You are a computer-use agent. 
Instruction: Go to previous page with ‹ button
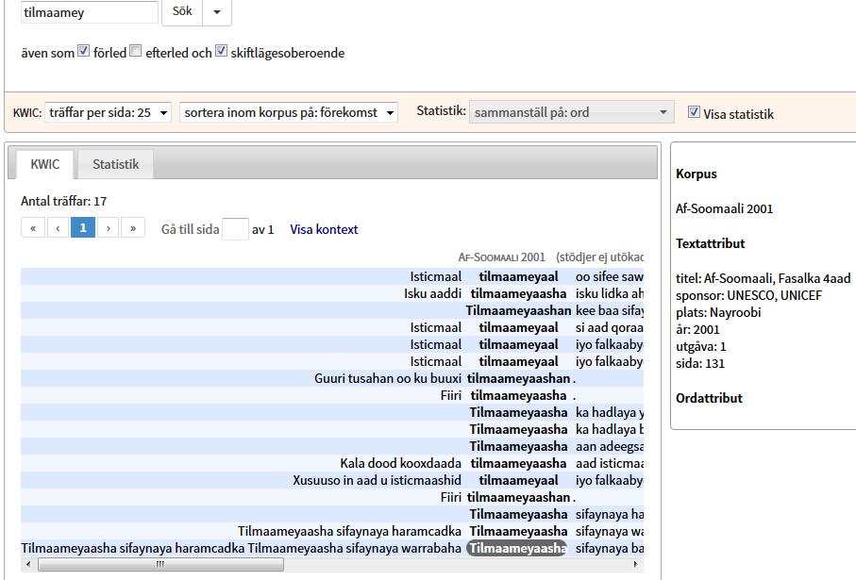[x=58, y=228]
